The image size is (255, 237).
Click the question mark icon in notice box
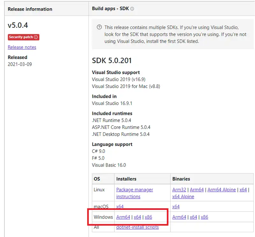tap(99, 27)
